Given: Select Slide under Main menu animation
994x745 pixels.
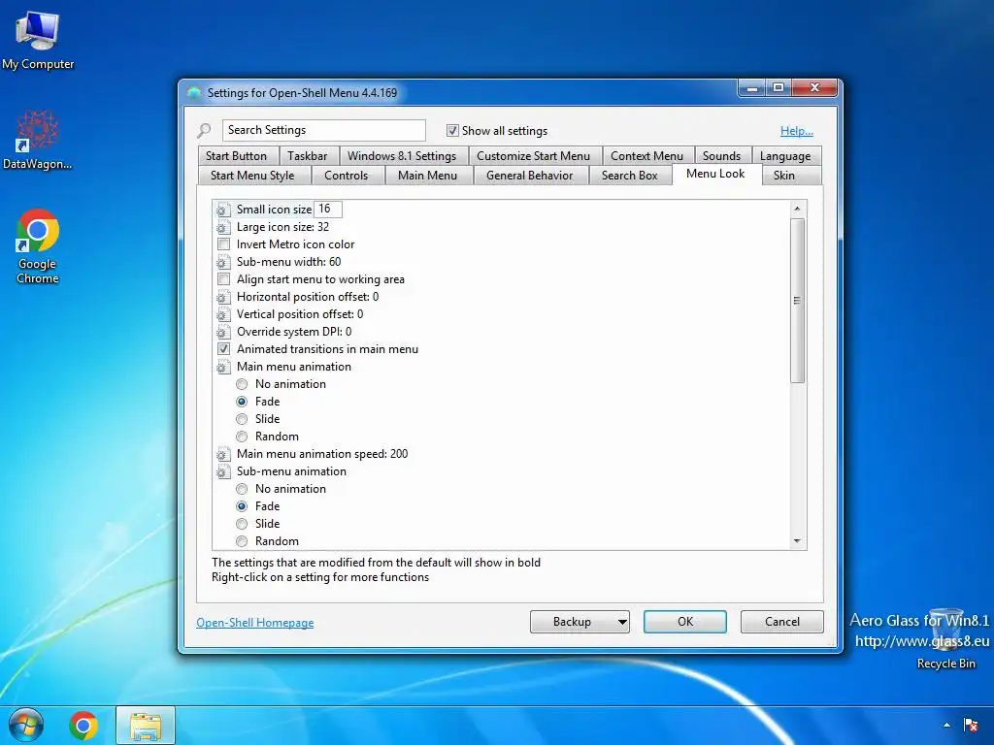Looking at the screenshot, I should [x=242, y=419].
